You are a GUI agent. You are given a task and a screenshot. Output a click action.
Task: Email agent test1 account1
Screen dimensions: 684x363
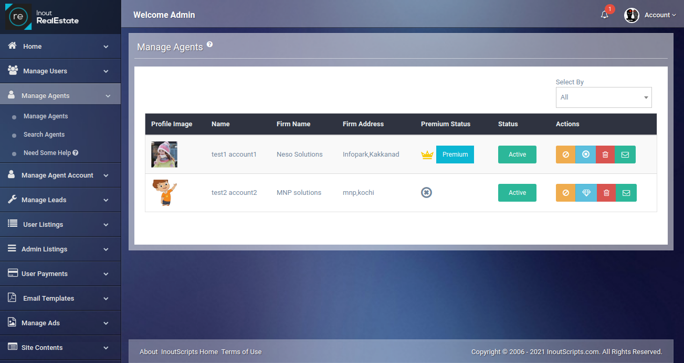coord(626,155)
